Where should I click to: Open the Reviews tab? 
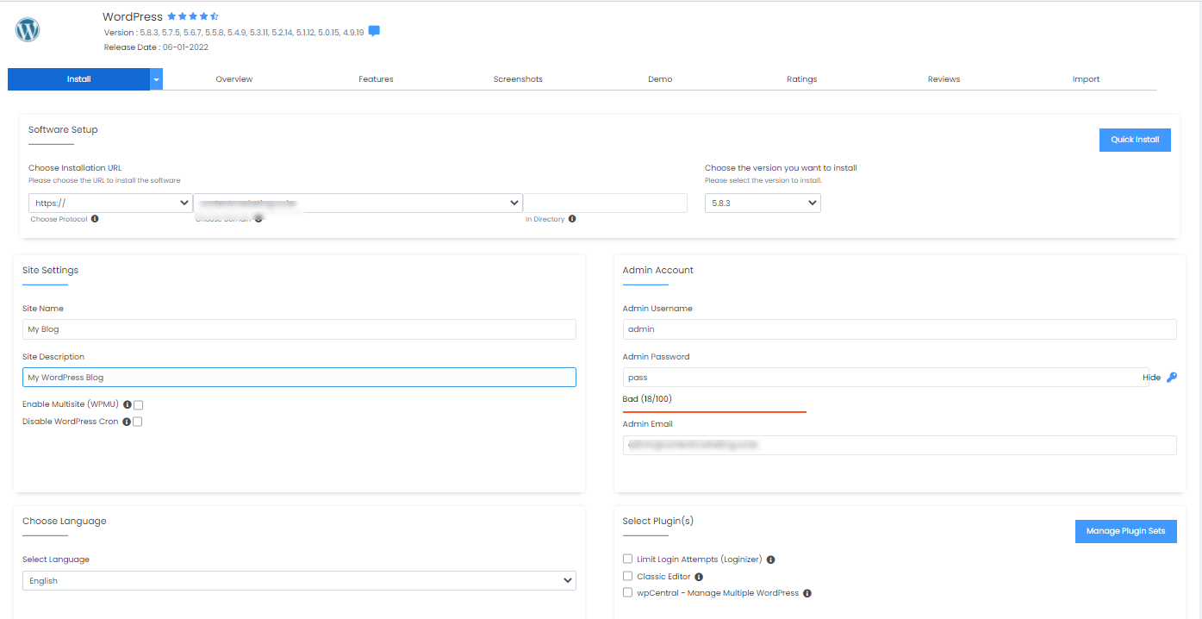[944, 79]
